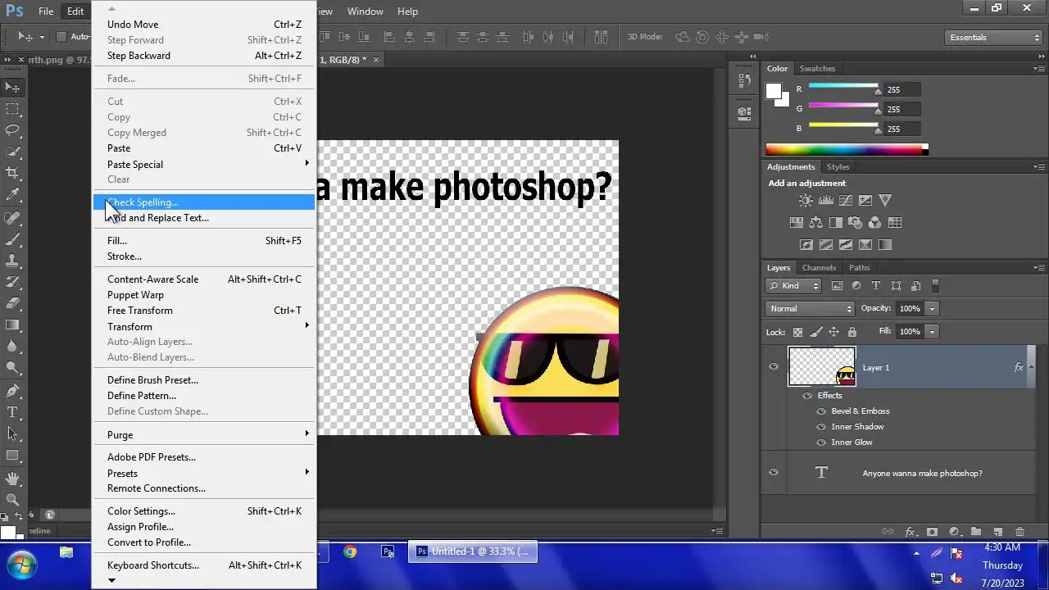
Task: Select the Horizontal Type tool
Action: pos(12,412)
